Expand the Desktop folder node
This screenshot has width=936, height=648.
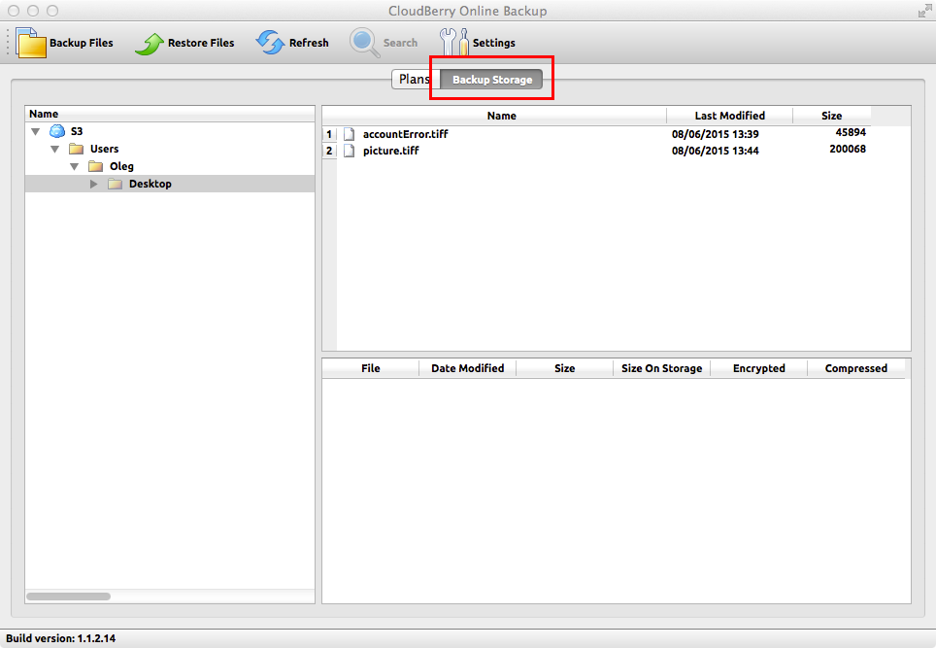(94, 184)
